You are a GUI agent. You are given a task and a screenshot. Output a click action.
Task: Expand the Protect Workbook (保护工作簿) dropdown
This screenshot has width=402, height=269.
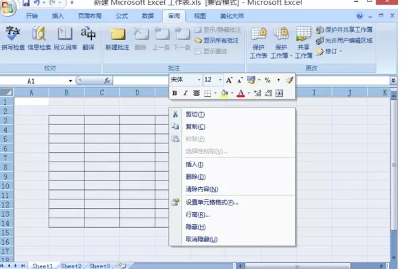[291, 55]
